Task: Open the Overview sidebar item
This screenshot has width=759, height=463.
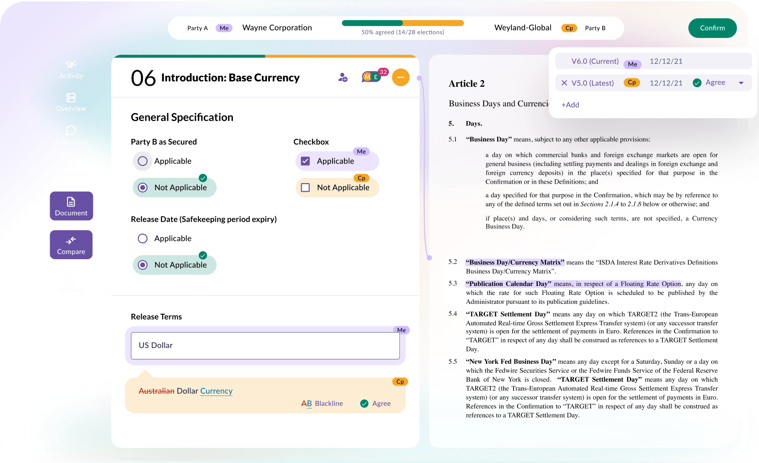Action: [x=71, y=102]
